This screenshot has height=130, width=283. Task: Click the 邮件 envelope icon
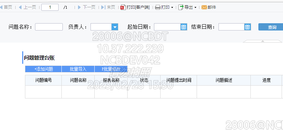(x=204, y=7)
